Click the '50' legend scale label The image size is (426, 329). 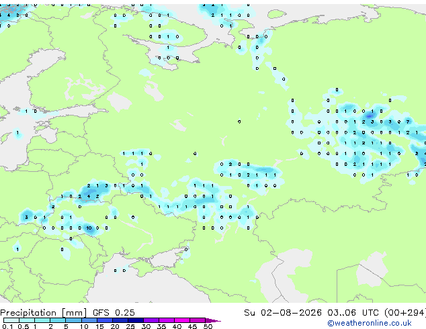(208, 326)
